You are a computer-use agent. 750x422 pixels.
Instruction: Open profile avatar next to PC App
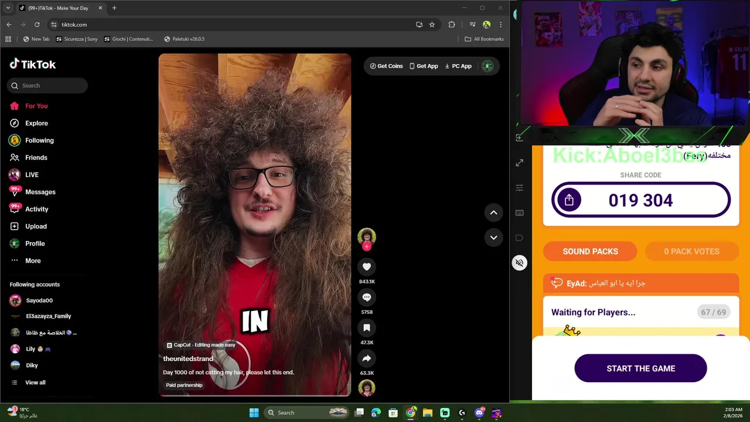[487, 66]
